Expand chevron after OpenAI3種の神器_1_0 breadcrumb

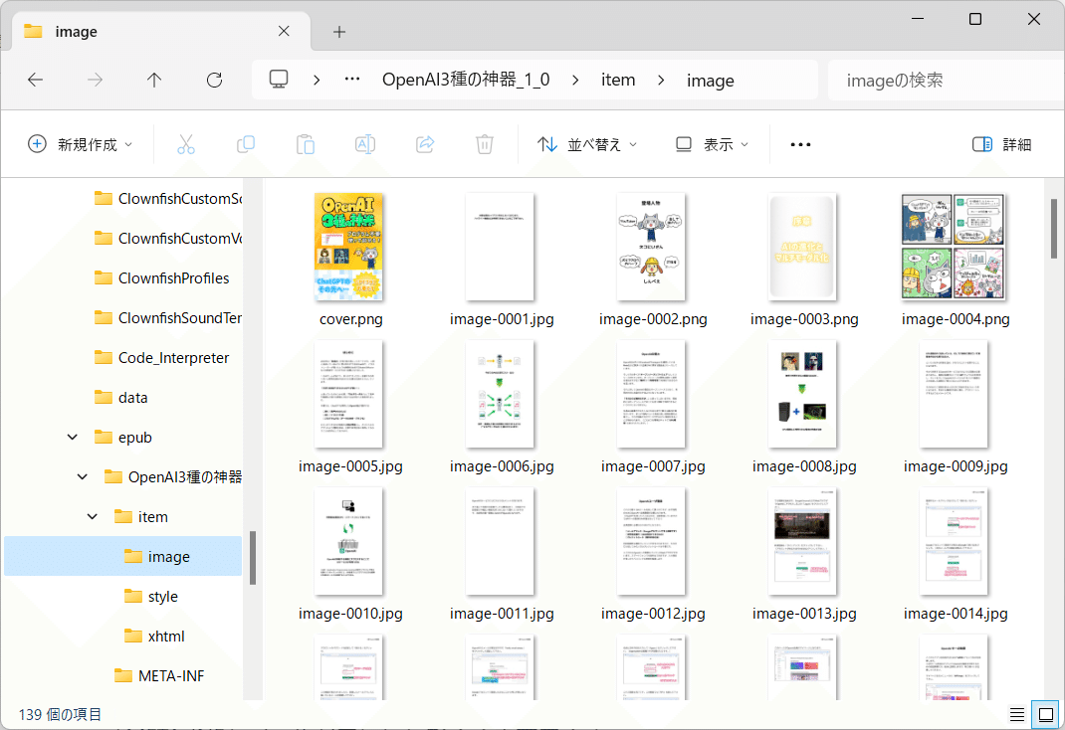click(x=575, y=80)
